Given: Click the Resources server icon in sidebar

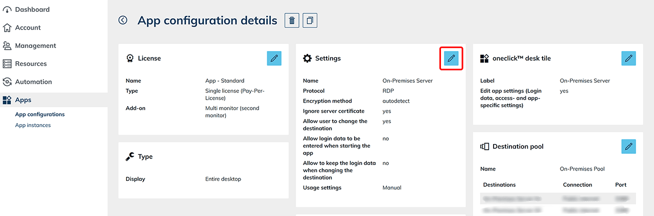Looking at the screenshot, I should 7,64.
